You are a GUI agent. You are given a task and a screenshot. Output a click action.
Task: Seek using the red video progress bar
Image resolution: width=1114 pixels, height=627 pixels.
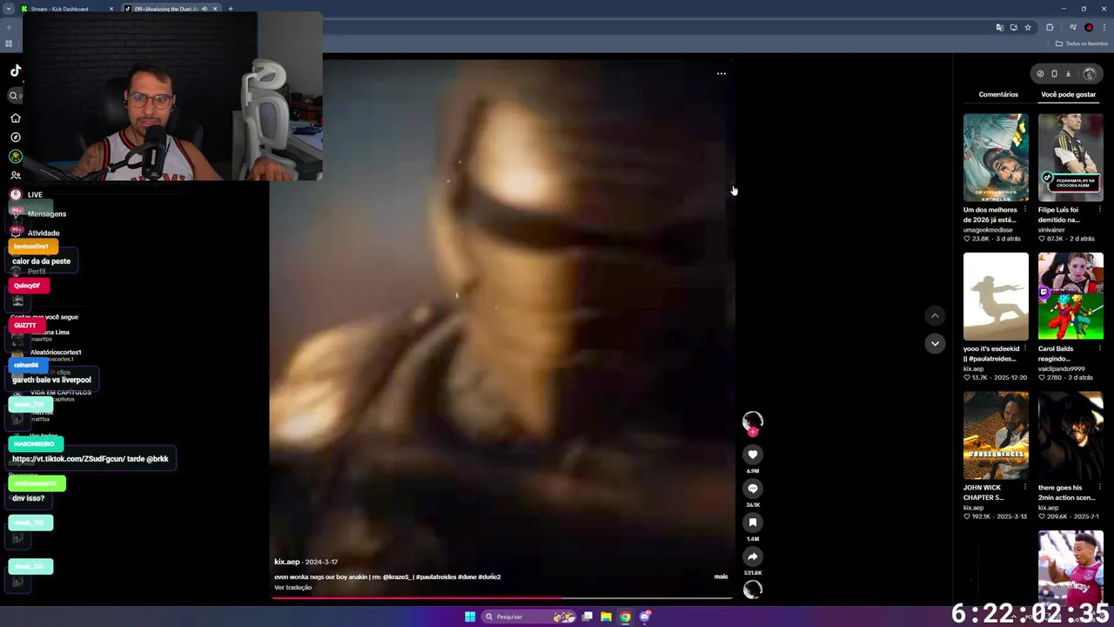(500, 598)
